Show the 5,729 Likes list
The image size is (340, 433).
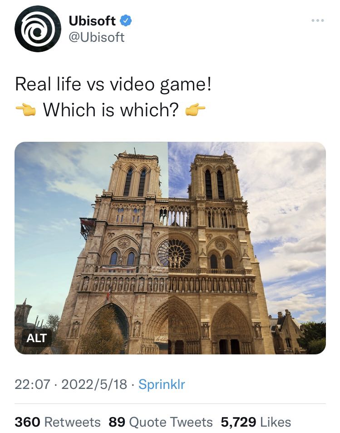click(x=256, y=422)
